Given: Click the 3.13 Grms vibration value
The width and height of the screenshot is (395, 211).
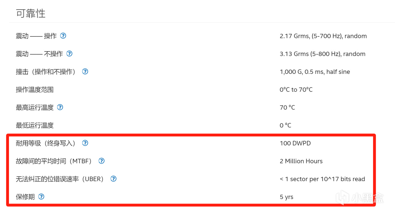Looking at the screenshot, I should pyautogui.click(x=322, y=54).
